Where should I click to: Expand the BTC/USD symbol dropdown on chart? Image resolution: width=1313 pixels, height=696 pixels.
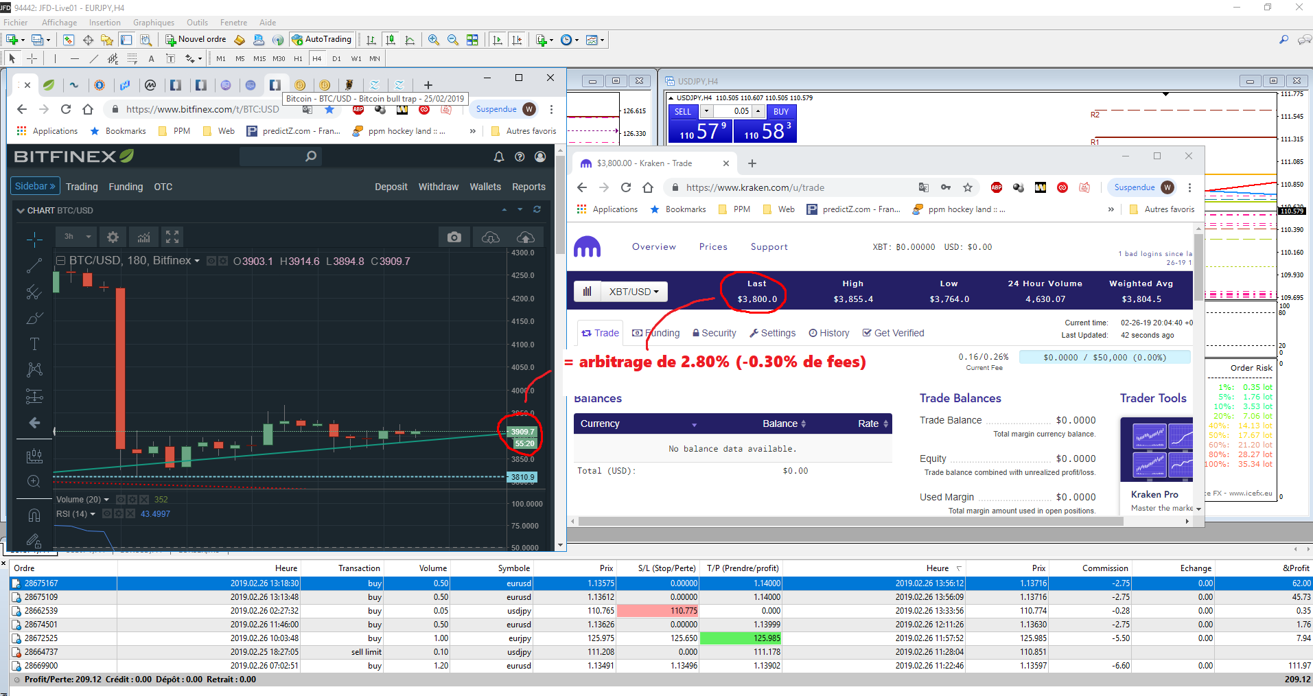(x=197, y=261)
